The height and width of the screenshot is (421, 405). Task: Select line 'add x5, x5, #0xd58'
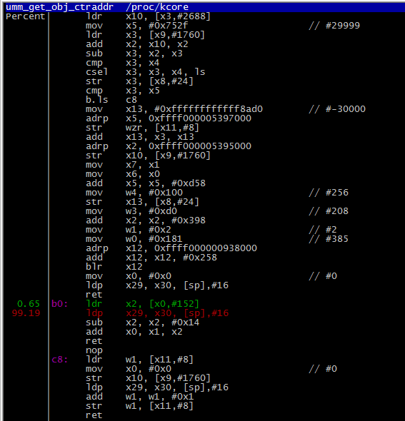[x=146, y=183]
